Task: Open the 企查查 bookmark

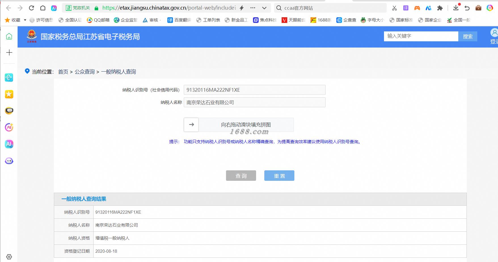Action: click(x=346, y=20)
